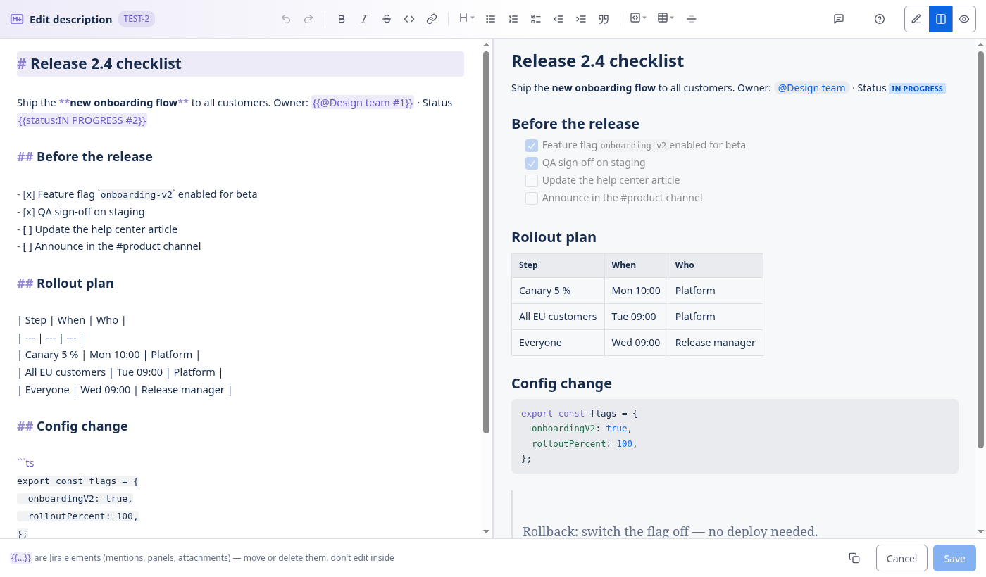Click the ## Rollout plan editor line
Image resolution: width=986 pixels, height=577 pixels.
click(65, 284)
